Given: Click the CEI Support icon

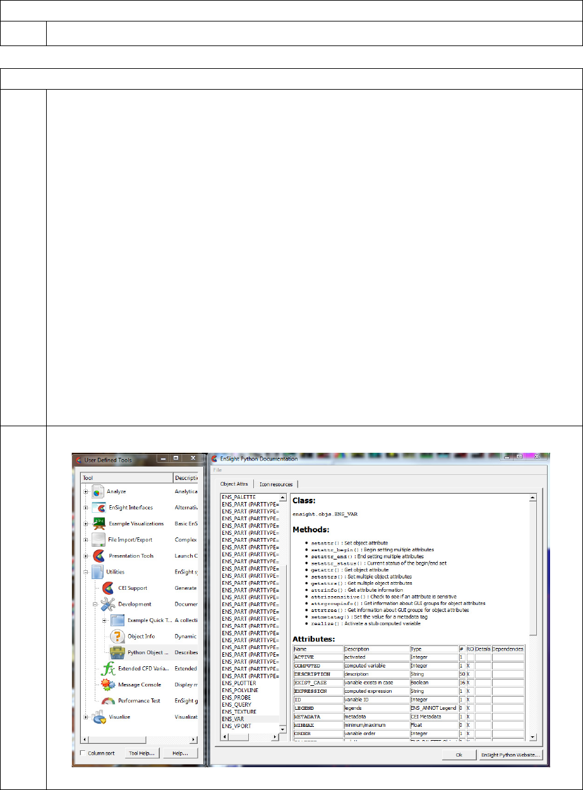Looking at the screenshot, I should [x=107, y=588].
